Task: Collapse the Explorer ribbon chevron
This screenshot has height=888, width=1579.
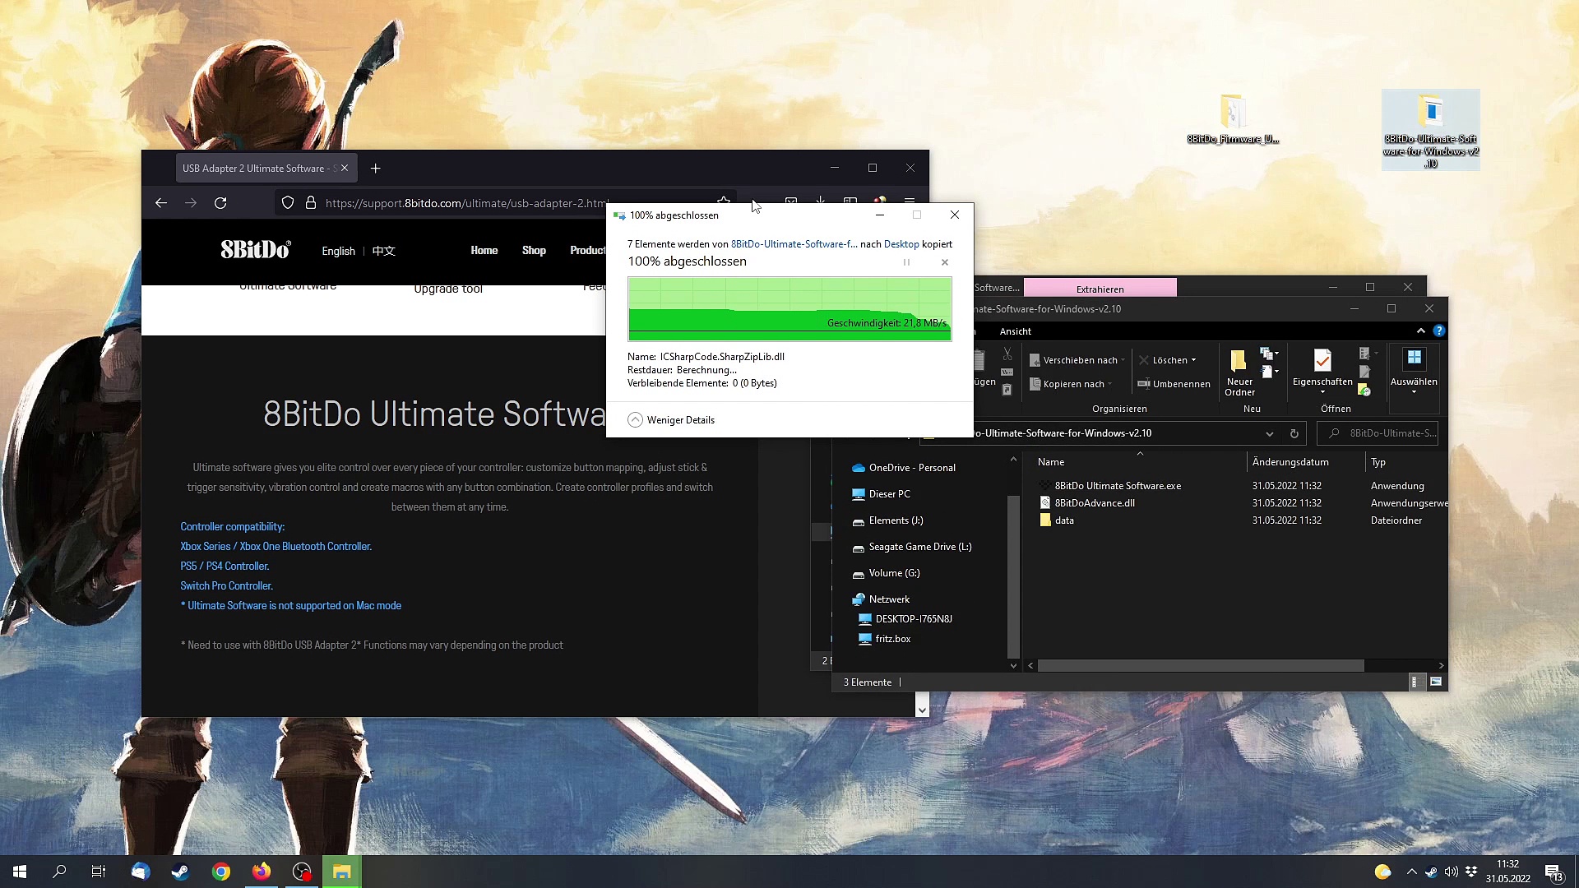Action: coord(1420,331)
